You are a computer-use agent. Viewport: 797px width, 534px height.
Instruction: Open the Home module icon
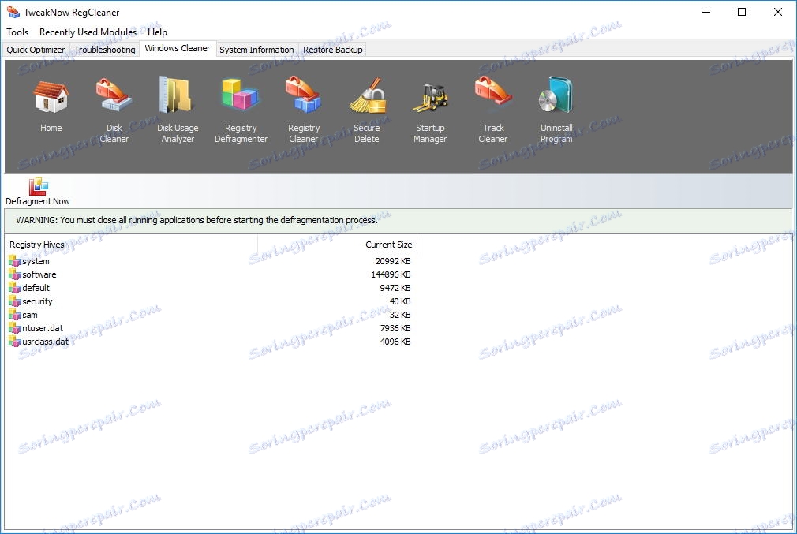[51, 96]
